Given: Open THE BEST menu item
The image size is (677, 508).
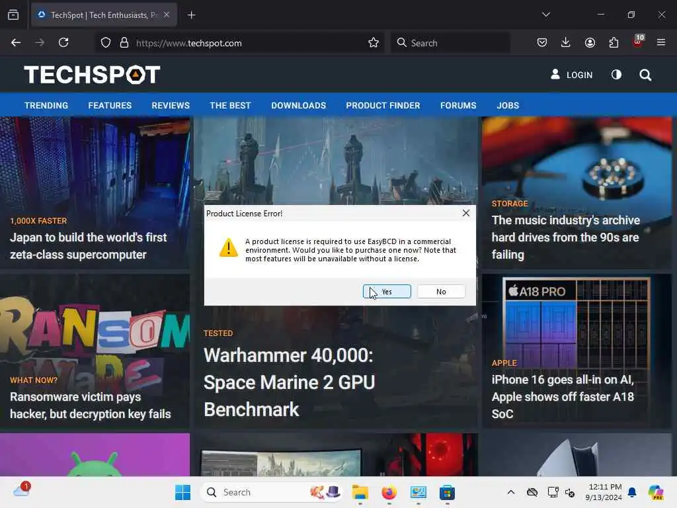Looking at the screenshot, I should point(230,105).
